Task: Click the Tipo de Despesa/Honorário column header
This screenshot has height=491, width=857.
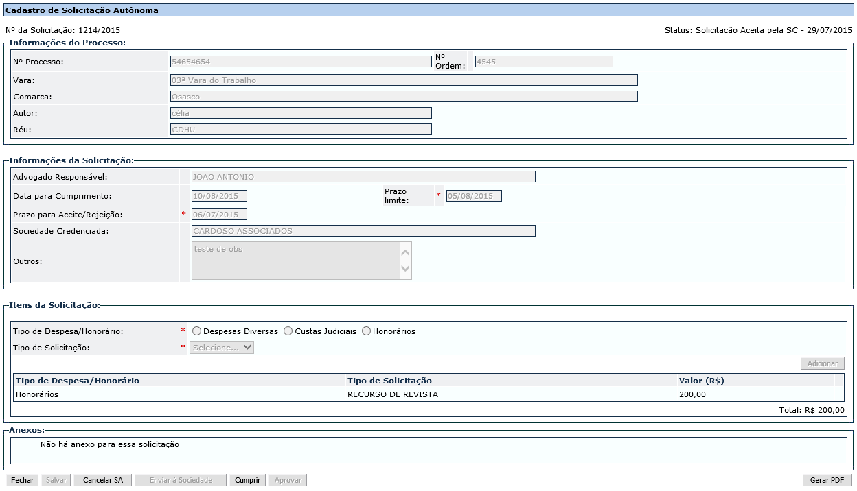Action: coord(78,381)
